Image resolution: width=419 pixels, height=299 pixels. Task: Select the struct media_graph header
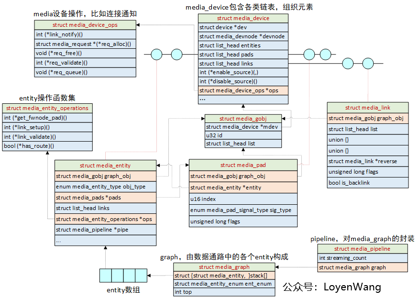pyautogui.click(x=224, y=267)
